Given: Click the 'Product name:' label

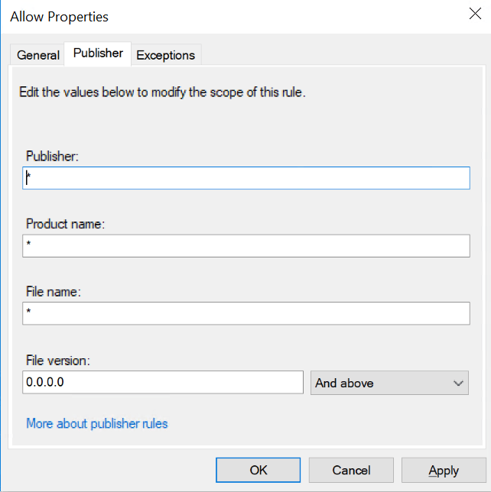Looking at the screenshot, I should click(65, 225).
